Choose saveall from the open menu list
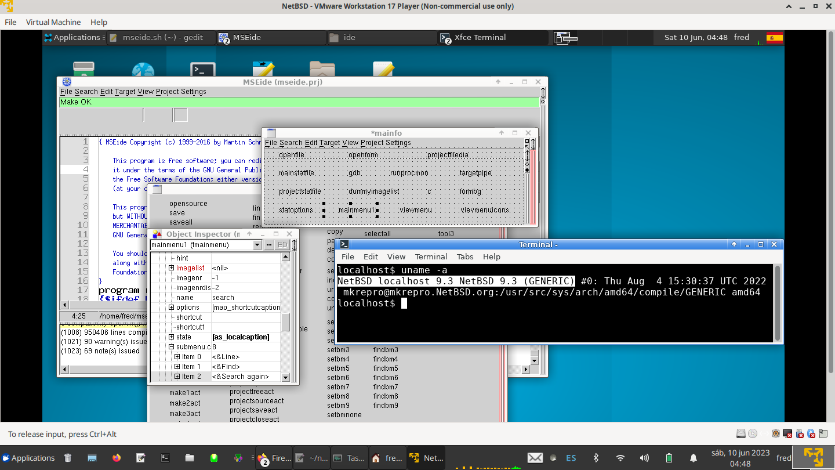Image resolution: width=835 pixels, height=470 pixels. [x=180, y=222]
